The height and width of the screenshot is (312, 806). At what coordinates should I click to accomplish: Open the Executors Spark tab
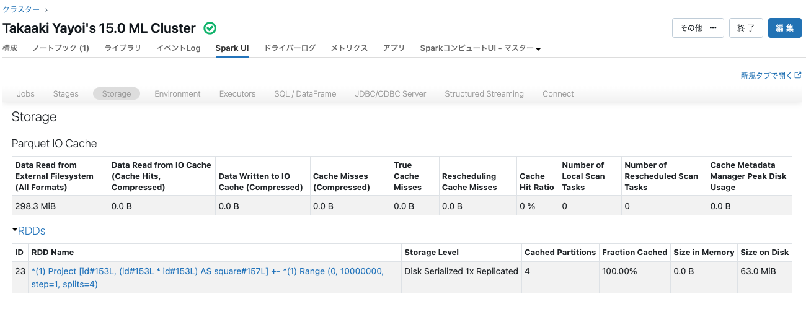click(237, 94)
